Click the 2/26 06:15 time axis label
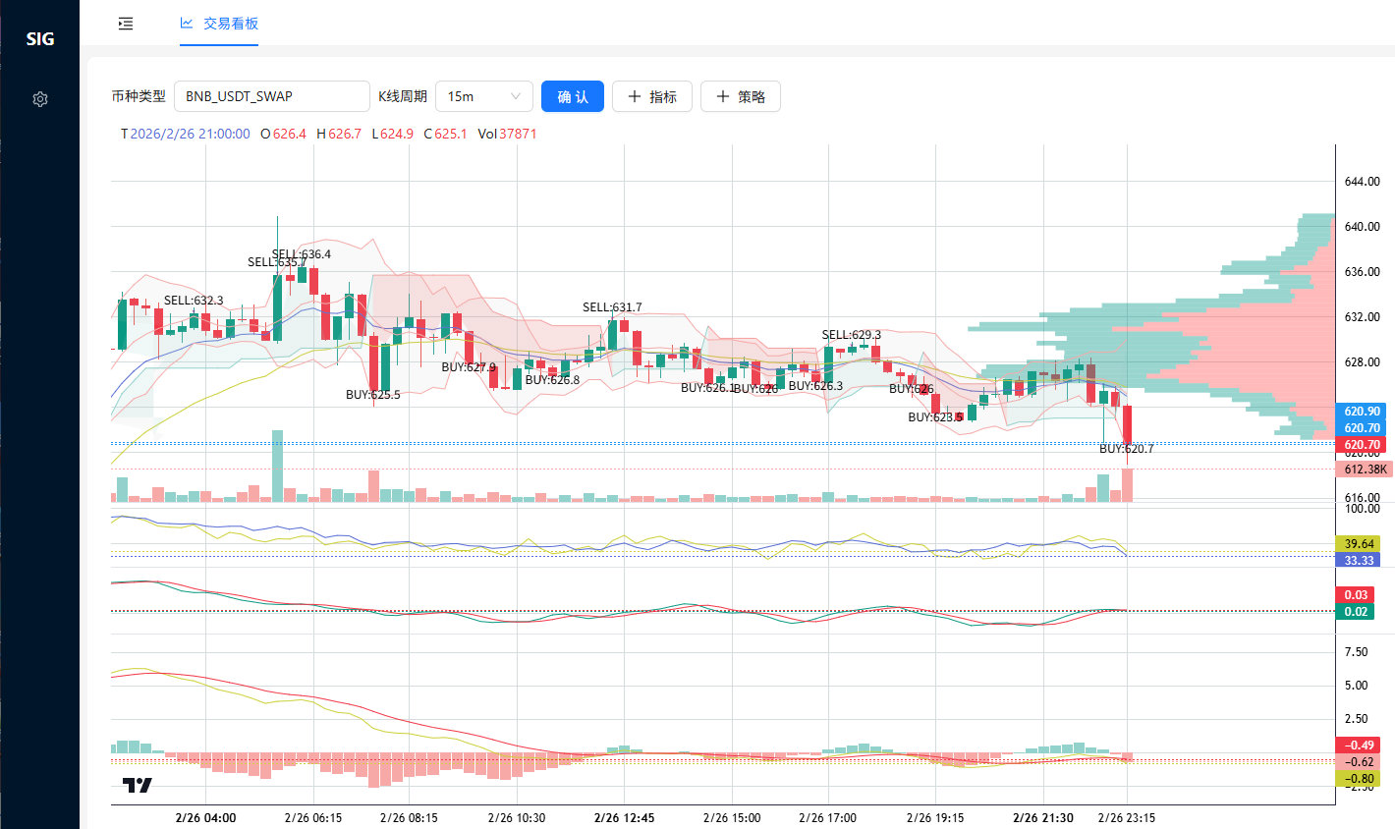This screenshot has height=829, width=1395. [313, 818]
